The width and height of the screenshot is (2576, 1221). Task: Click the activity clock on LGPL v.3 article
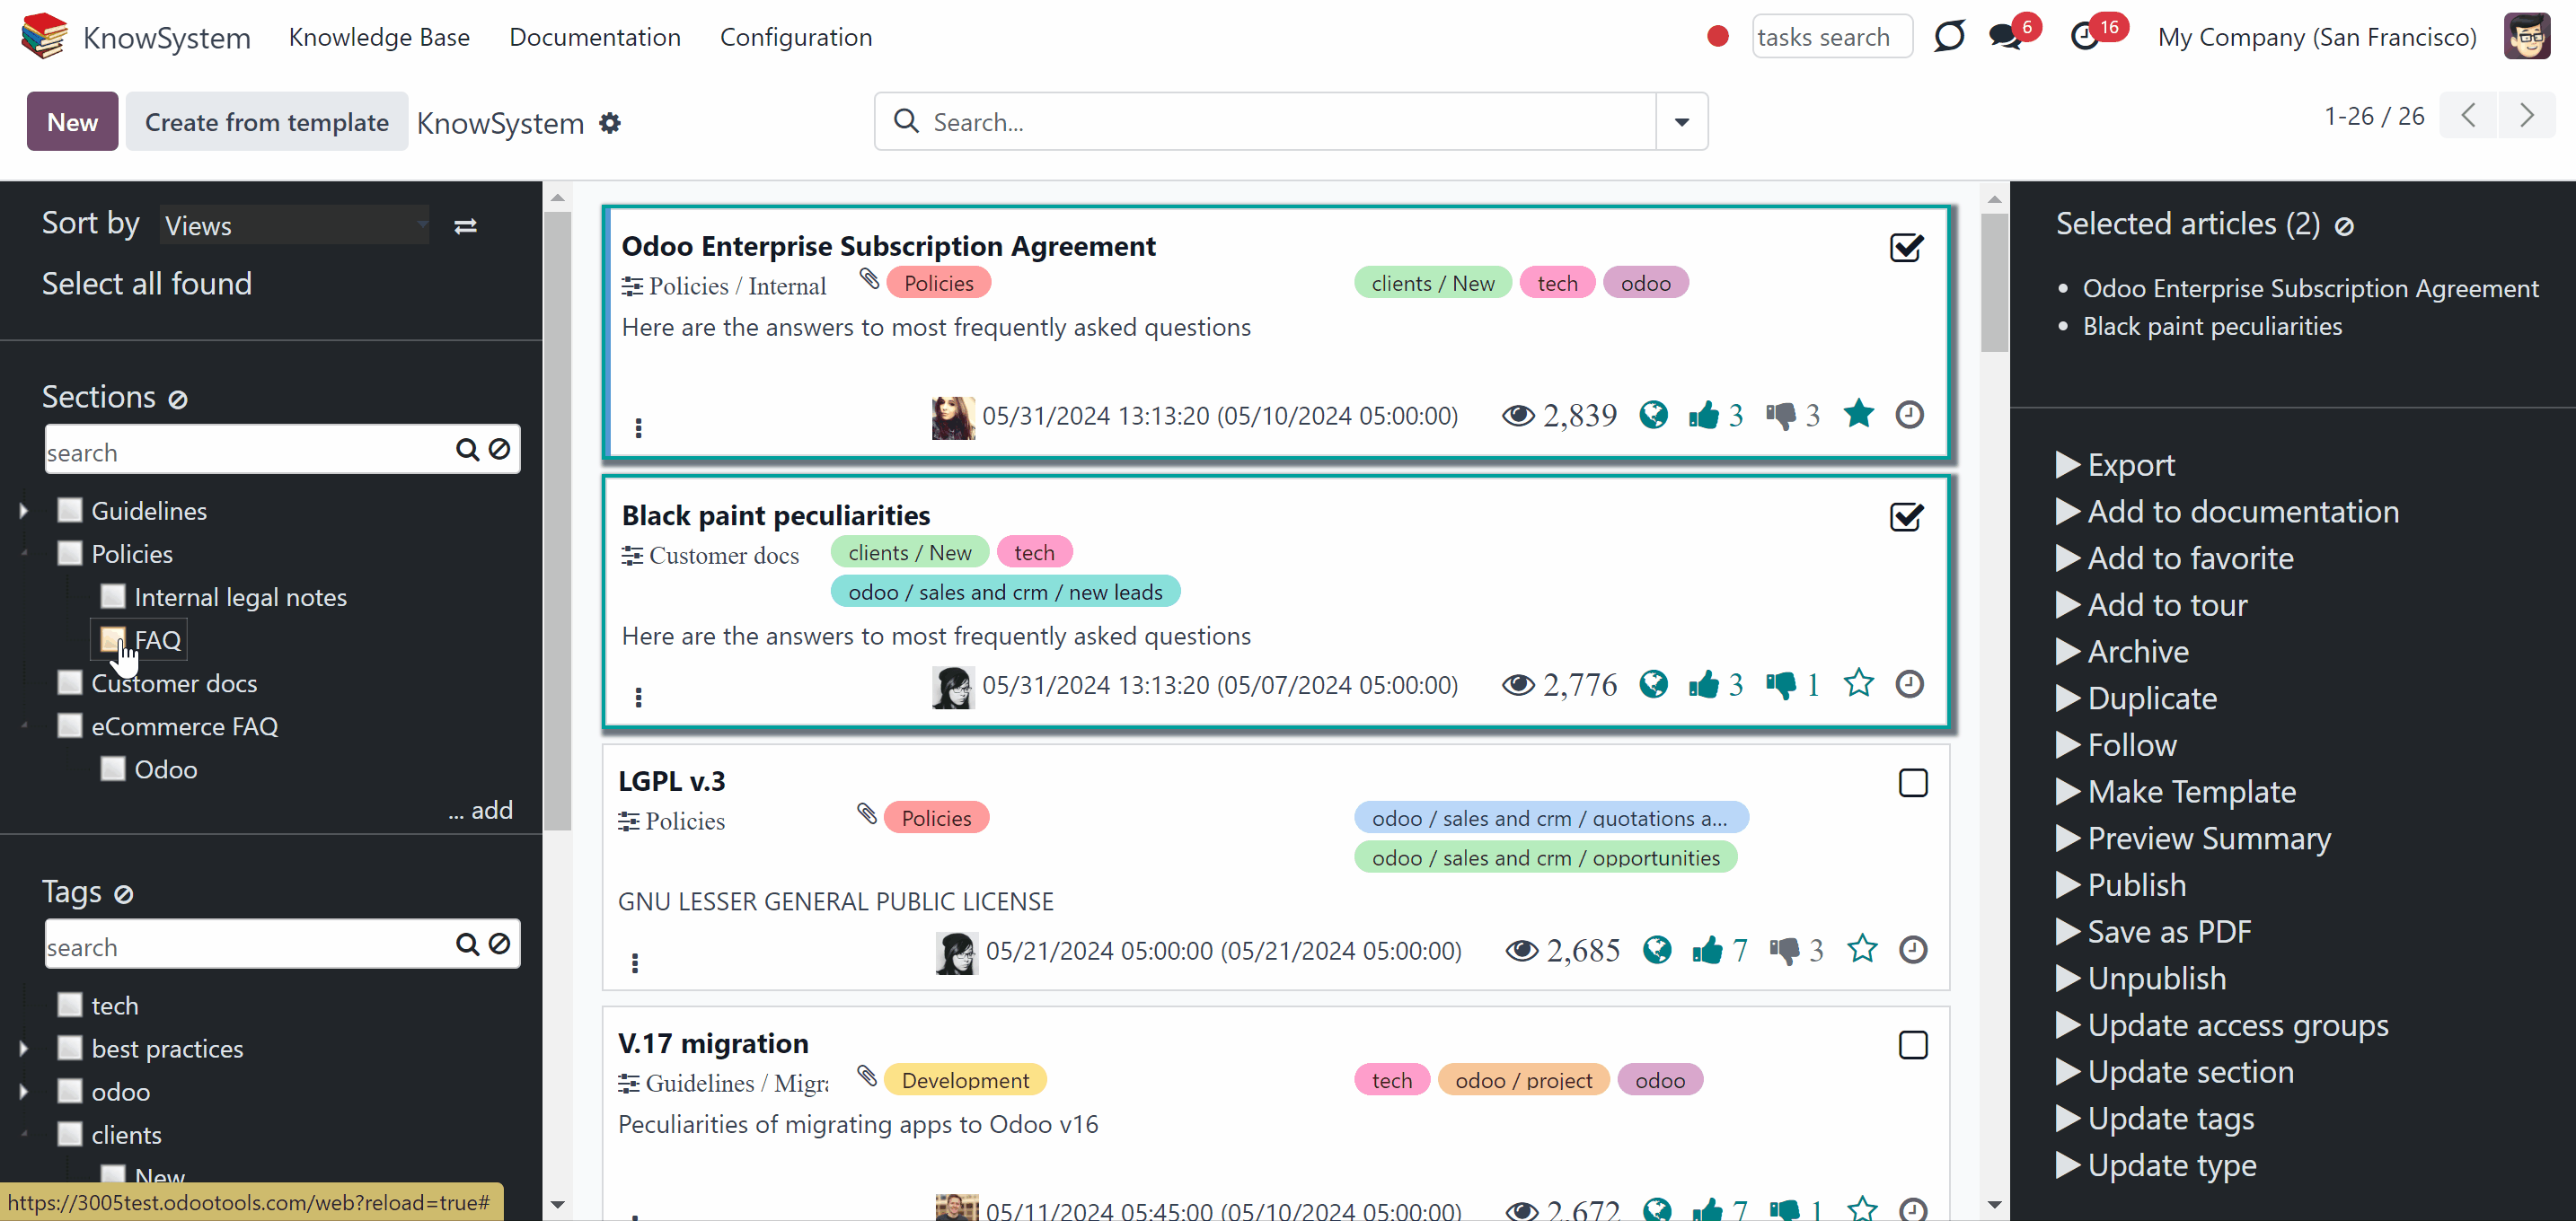tap(1913, 949)
